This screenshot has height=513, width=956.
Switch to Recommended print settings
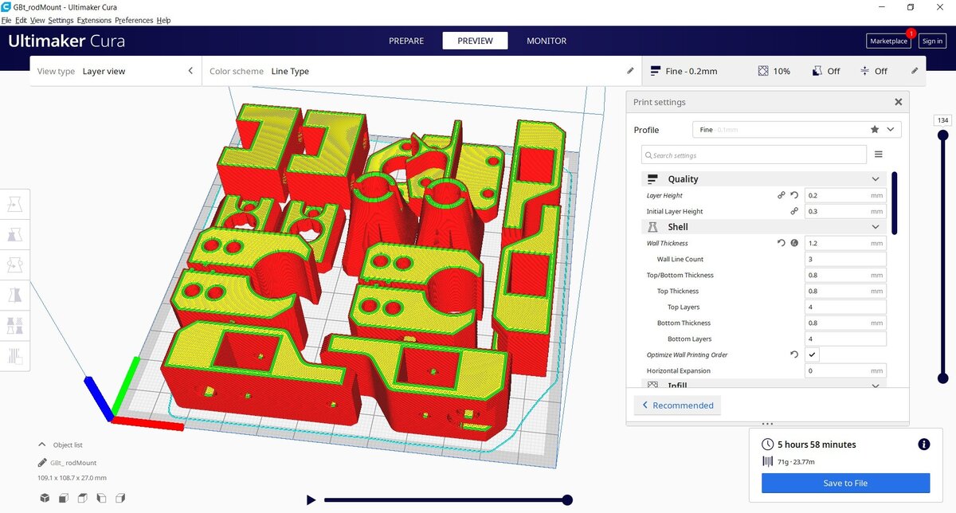[677, 405]
